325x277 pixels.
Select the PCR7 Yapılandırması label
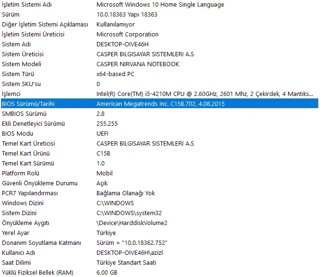[30, 193]
